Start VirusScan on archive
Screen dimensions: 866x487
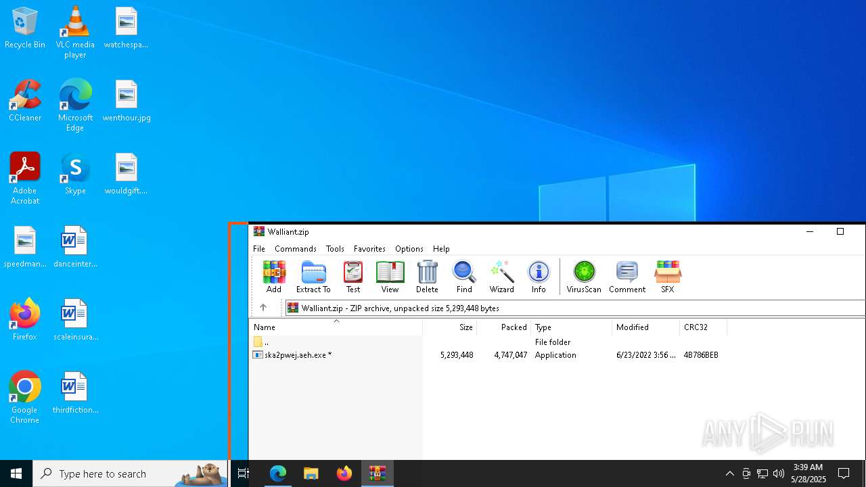tap(584, 277)
